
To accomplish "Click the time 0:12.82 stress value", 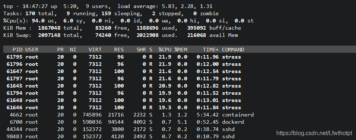I will [208, 86].
